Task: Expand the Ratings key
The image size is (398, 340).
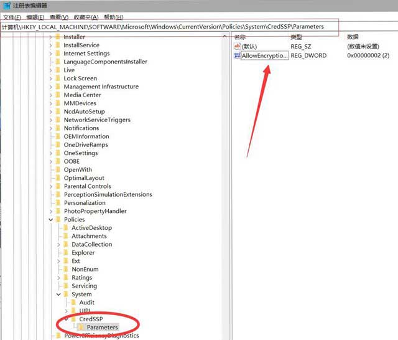Action: 58,278
